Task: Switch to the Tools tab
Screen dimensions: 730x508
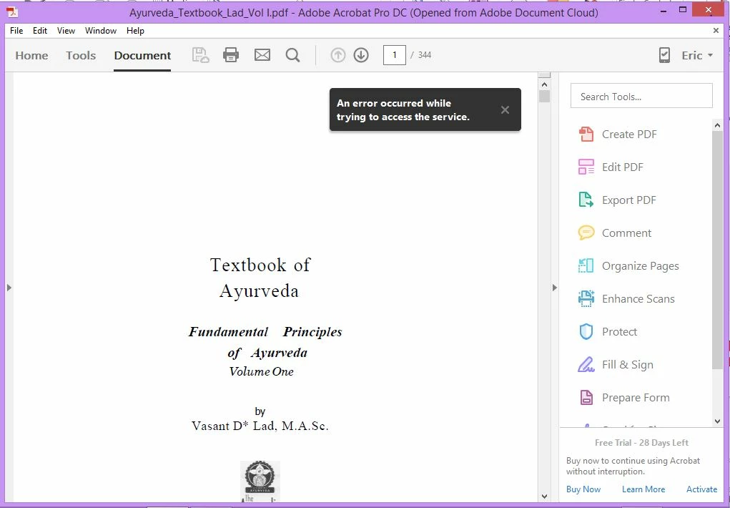Action: click(x=81, y=55)
